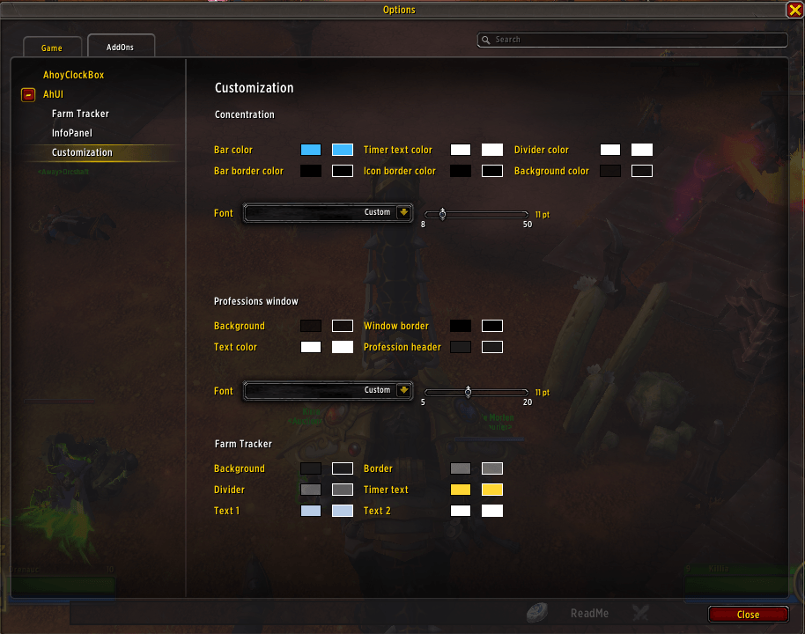Open the borderless Farm Tracker Background swatch
The height and width of the screenshot is (634, 805).
point(311,468)
